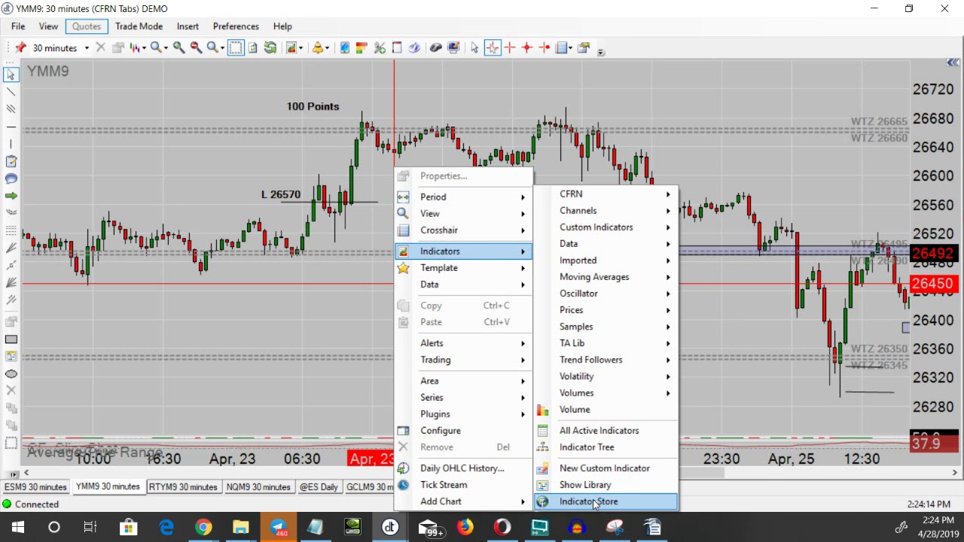Click the refresh green arrows icon
The width and height of the screenshot is (964, 542).
coord(270,47)
